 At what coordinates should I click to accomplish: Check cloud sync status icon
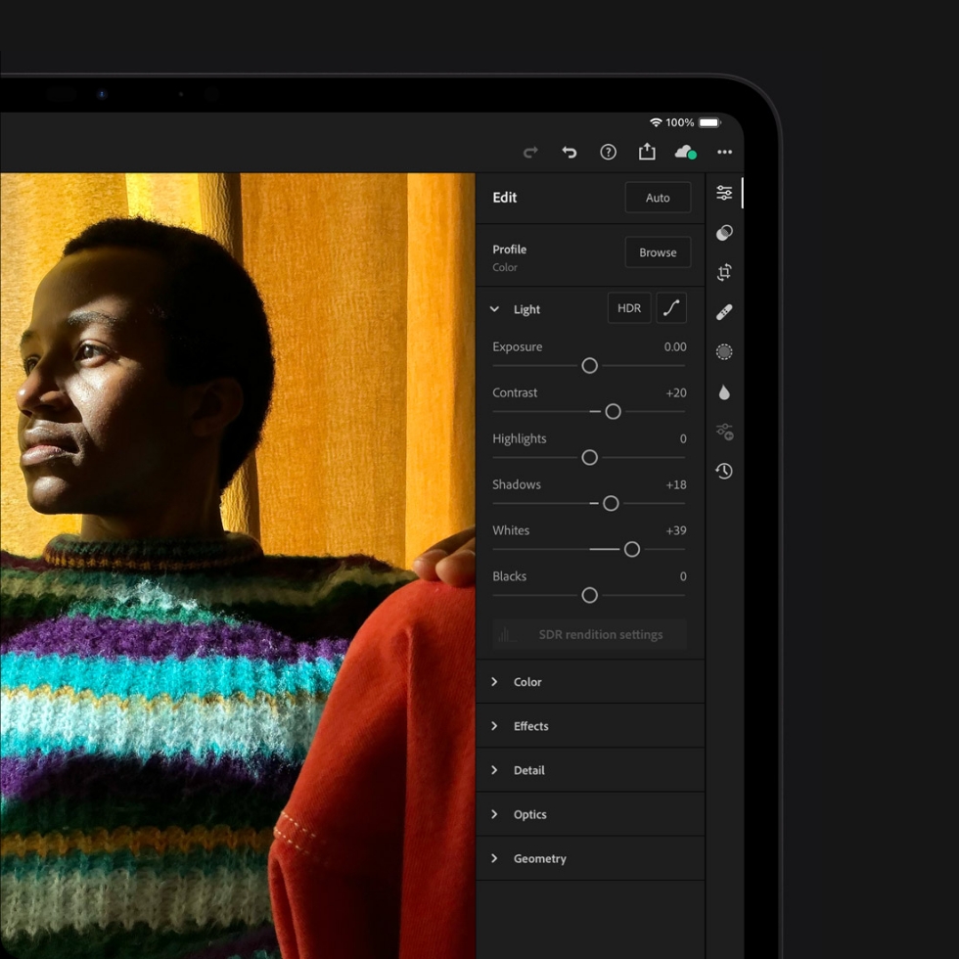[x=685, y=152]
